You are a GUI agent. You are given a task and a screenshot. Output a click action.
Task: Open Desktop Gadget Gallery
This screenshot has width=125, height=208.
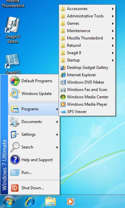point(87,68)
